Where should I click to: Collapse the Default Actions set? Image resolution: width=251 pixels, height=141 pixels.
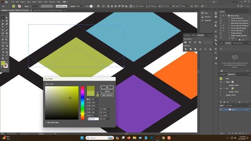(226, 16)
